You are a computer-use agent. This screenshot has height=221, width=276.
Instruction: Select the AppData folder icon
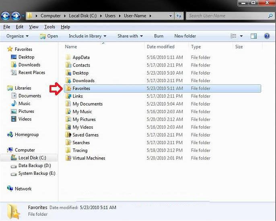pyautogui.click(x=68, y=57)
